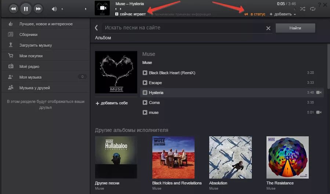
Task: Select the 'Escape' track title
Action: point(155,83)
